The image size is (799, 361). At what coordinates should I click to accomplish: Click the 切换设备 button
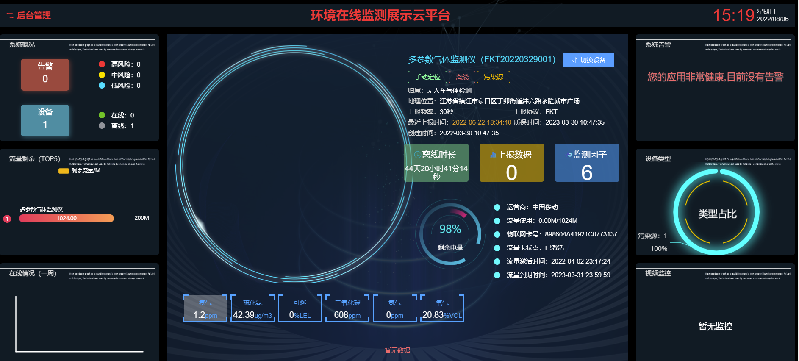pos(588,60)
